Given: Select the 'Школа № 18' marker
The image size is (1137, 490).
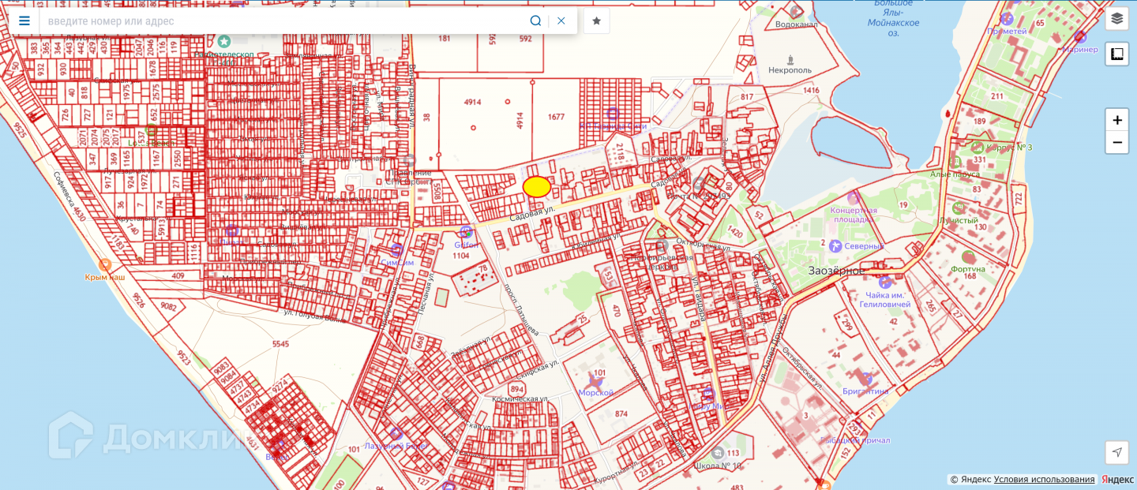Looking at the screenshot, I should click(x=717, y=452).
